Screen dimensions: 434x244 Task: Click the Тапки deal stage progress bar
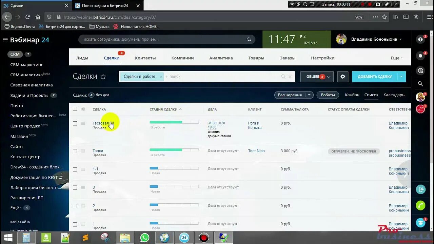174,150
